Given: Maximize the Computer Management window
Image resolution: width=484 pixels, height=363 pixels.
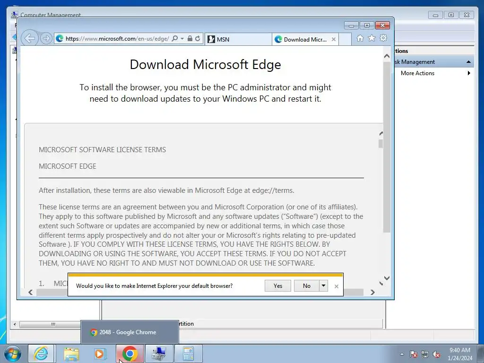Looking at the screenshot, I should click(x=451, y=15).
